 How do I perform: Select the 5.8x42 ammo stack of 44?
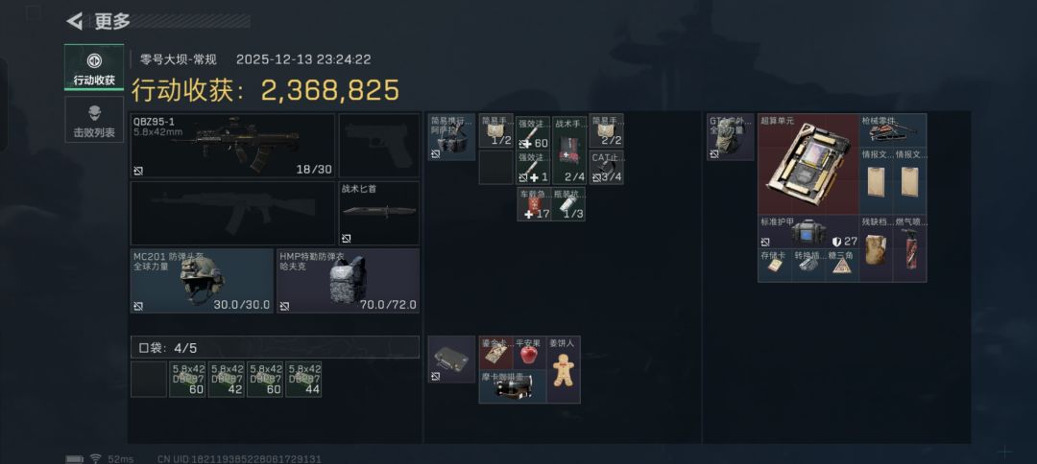click(303, 380)
